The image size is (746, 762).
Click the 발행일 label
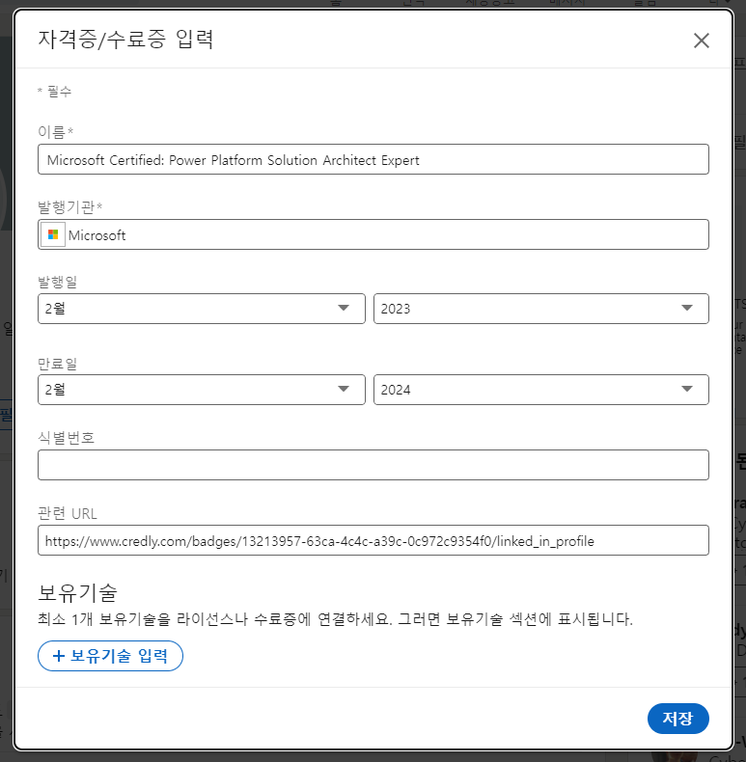[57, 282]
